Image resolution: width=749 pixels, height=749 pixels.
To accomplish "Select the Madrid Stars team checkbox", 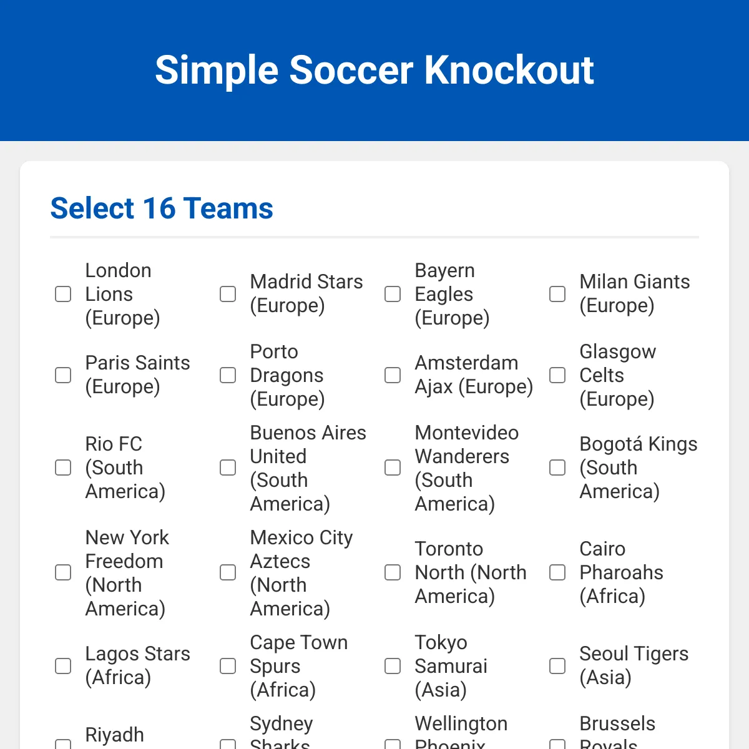I will 228,294.
